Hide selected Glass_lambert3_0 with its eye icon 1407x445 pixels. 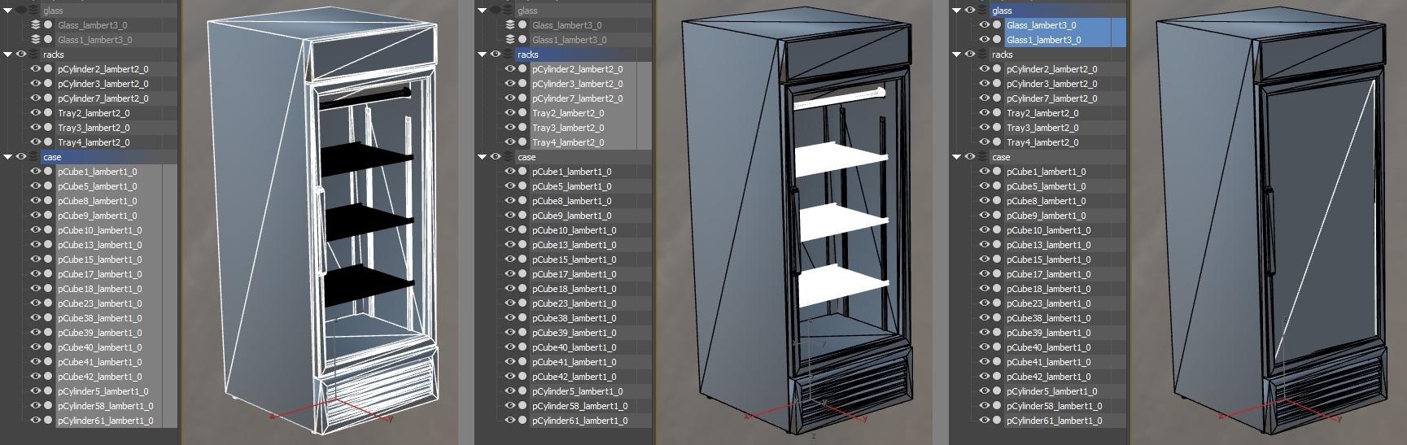point(985,25)
